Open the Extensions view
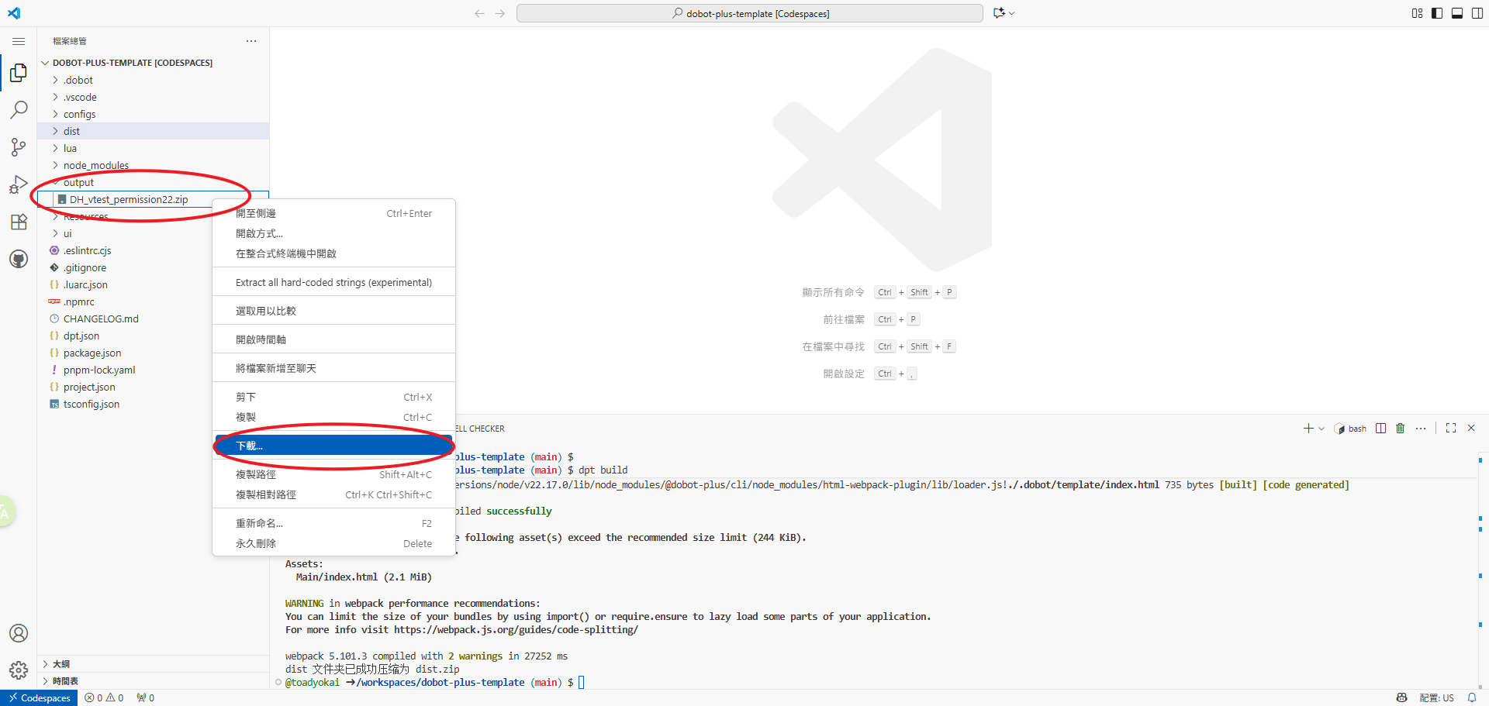Screen dimensions: 1489x706 pos(19,222)
